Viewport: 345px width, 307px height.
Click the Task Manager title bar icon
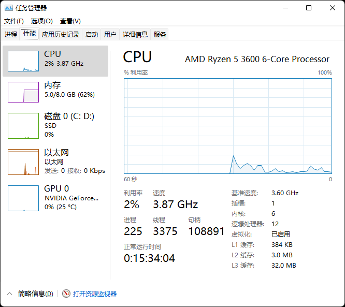(x=8, y=8)
